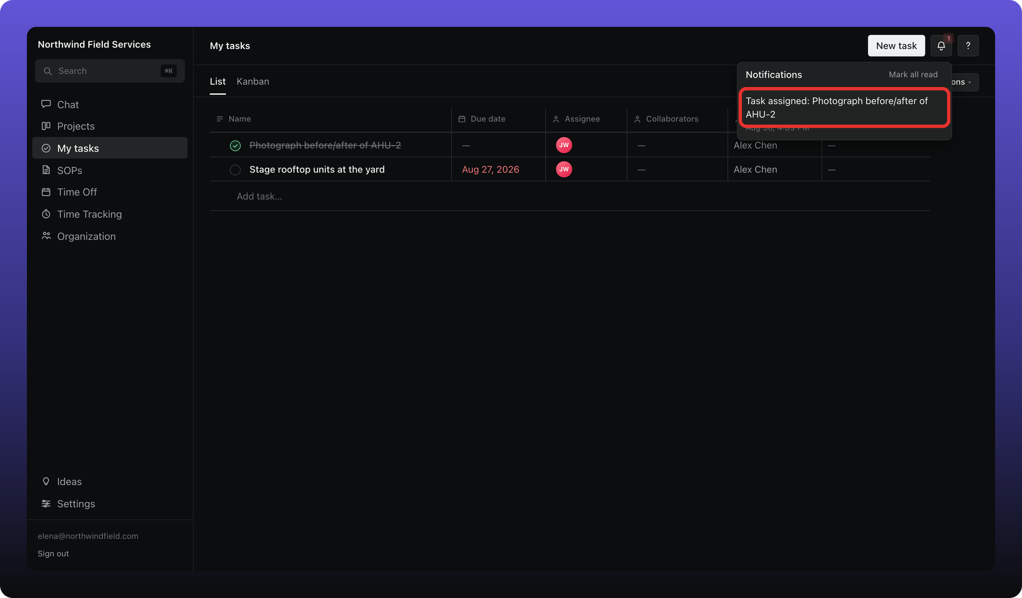Uncheck completed Photograph before/after of AHU-2 task
Image resolution: width=1022 pixels, height=598 pixels.
[235, 146]
